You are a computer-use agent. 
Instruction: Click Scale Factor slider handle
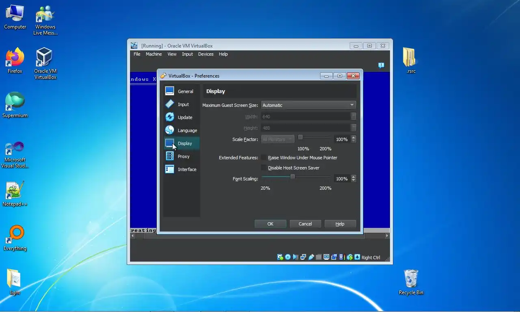300,137
